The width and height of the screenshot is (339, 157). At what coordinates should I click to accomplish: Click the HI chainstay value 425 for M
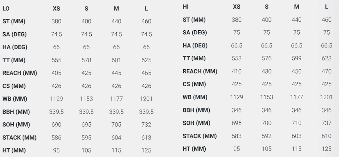[x=297, y=84]
